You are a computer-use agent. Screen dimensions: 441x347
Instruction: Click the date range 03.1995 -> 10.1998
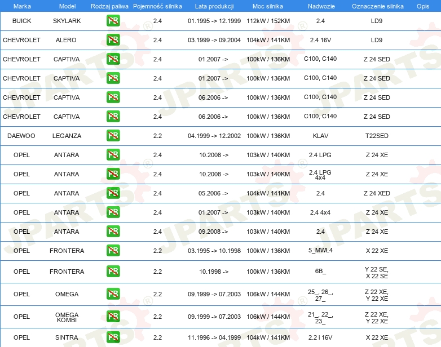click(214, 251)
